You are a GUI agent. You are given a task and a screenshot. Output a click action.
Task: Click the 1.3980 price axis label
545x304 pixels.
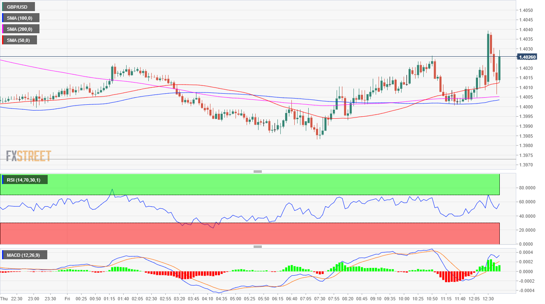point(526,146)
